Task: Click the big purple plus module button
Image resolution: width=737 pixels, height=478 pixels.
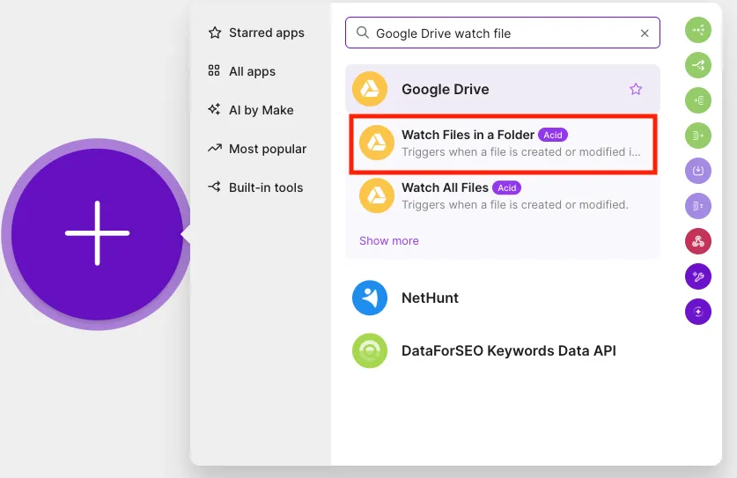Action: (x=97, y=233)
